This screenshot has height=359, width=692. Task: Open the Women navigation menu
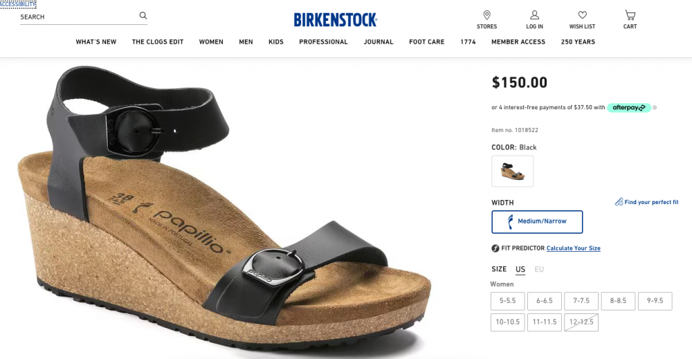211,42
